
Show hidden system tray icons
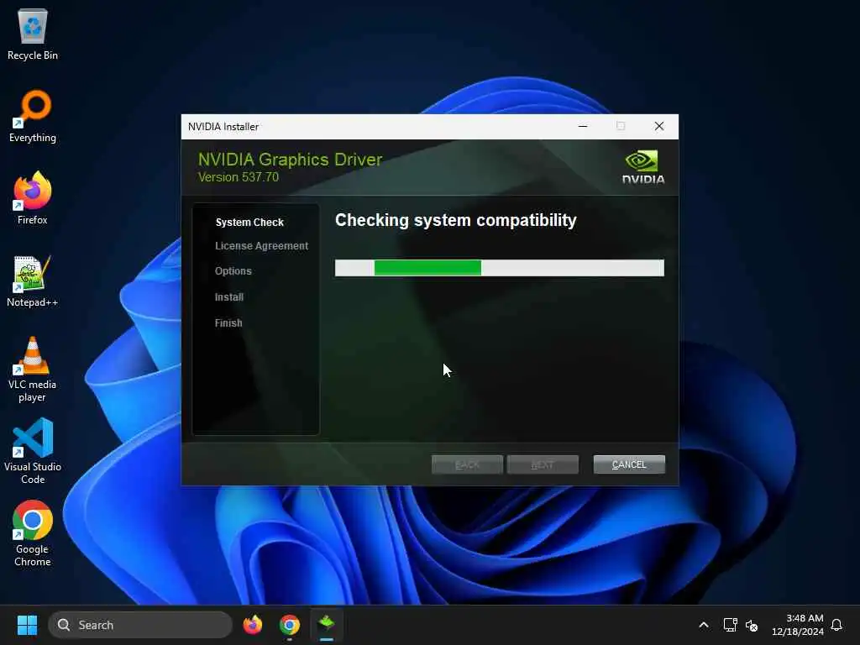704,625
